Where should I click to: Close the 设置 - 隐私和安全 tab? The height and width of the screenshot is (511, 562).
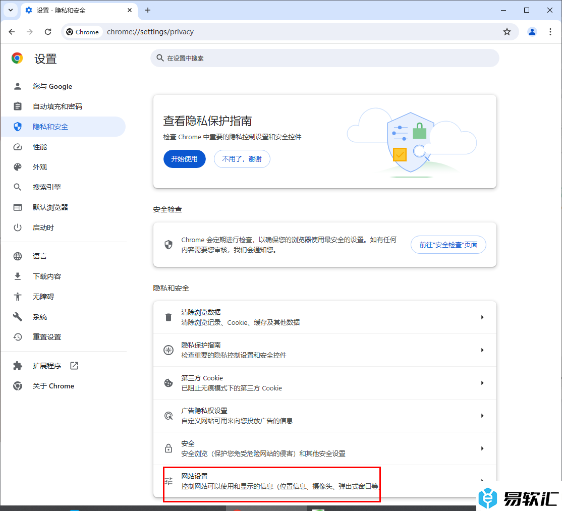[x=130, y=10]
